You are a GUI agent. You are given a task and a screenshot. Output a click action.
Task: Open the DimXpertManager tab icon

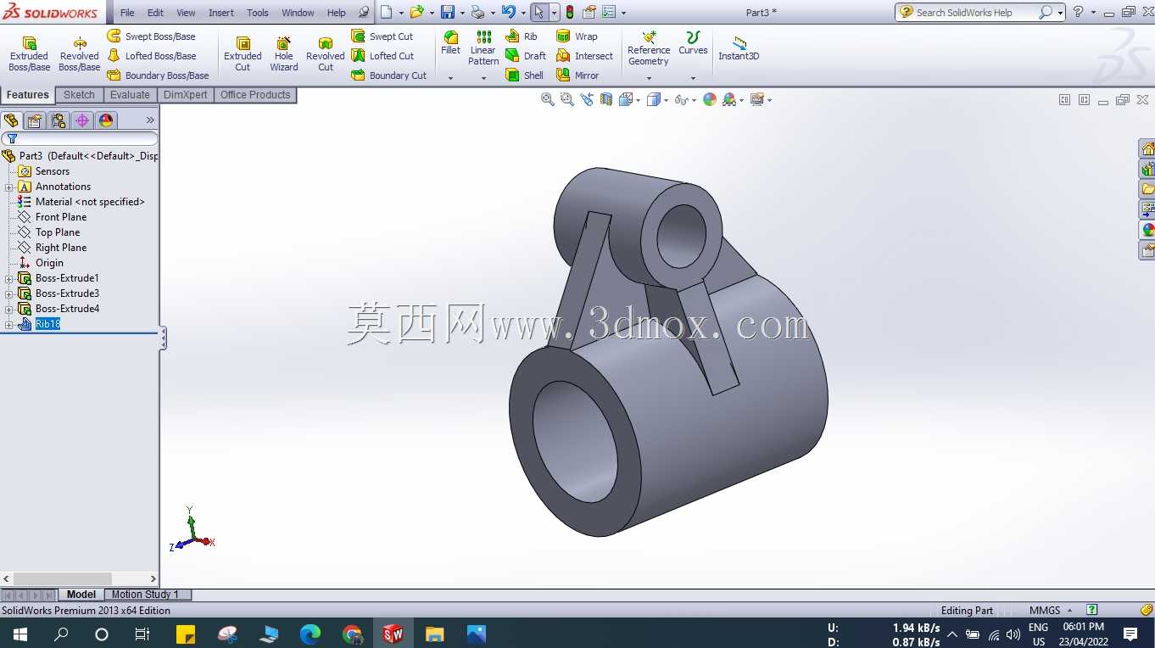[x=82, y=120]
